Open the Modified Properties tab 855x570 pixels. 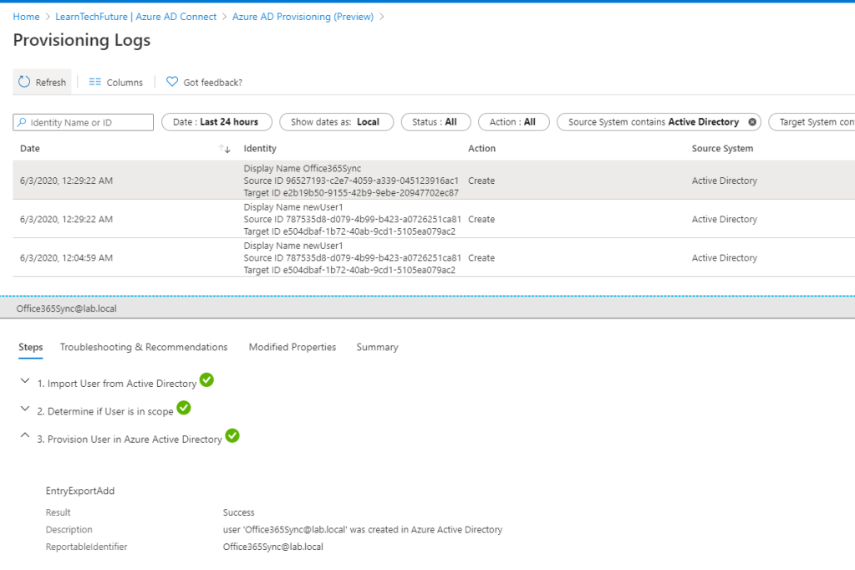(293, 347)
